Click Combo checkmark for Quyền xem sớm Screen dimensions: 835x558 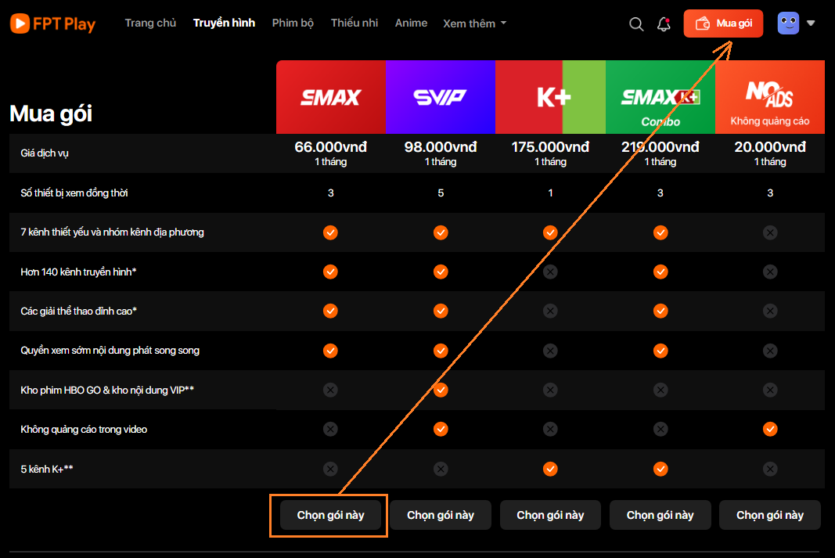[x=660, y=351]
